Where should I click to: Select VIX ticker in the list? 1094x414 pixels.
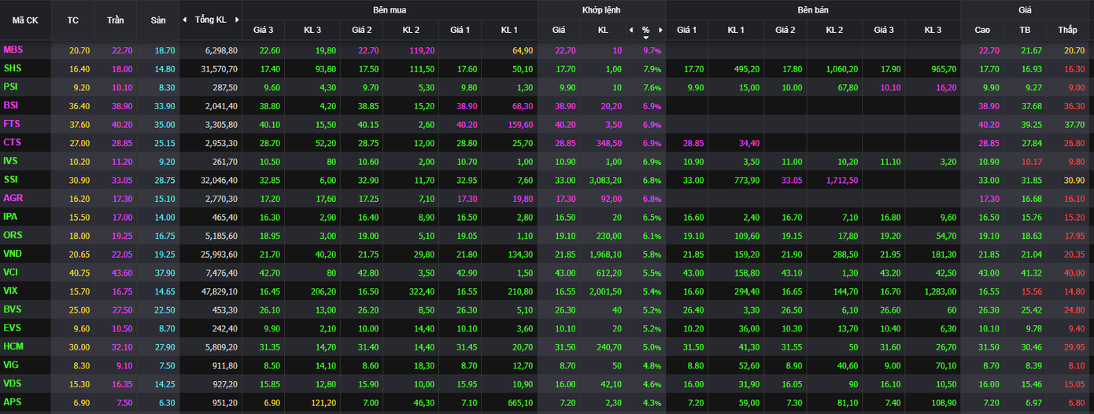[11, 290]
